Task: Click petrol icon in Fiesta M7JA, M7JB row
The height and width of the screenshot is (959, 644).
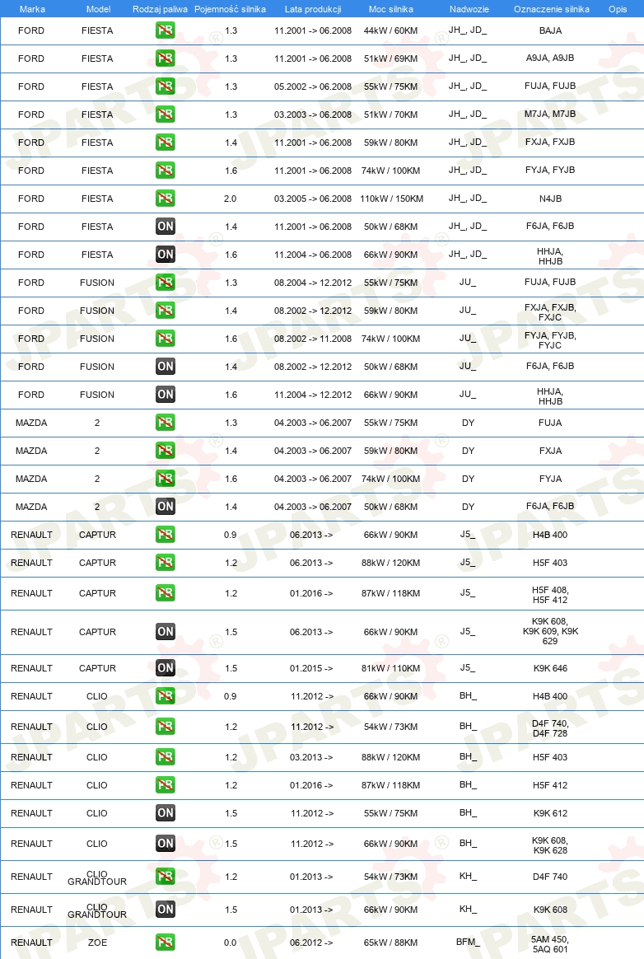Action: pos(166,115)
